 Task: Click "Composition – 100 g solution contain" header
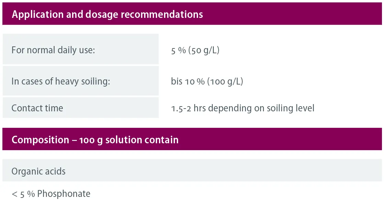pos(95,140)
